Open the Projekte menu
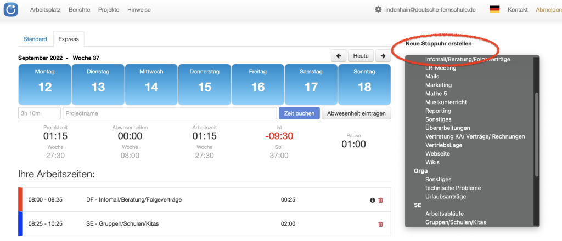 pos(109,10)
